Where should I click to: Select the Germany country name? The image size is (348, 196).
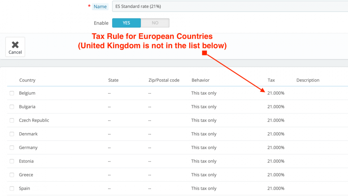28,148
